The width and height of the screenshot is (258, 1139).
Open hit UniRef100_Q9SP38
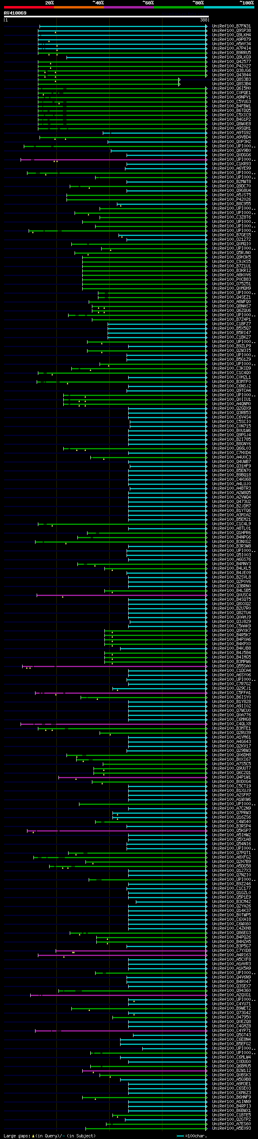tap(231, 31)
